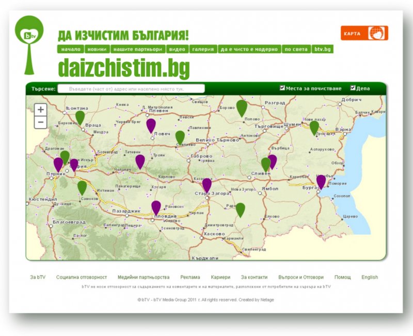413x336 pixels.
Task: Select green marker north of Sofia
Action: 65,157
